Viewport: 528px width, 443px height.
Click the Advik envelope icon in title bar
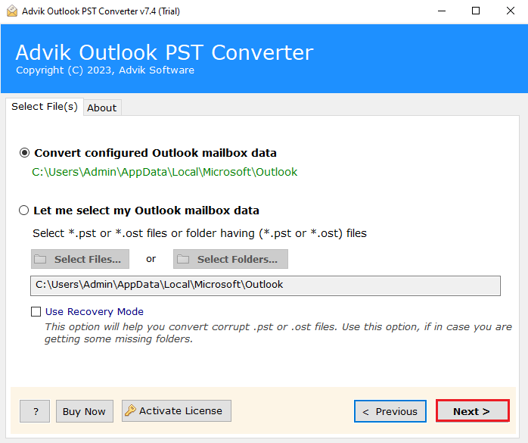tap(12, 11)
